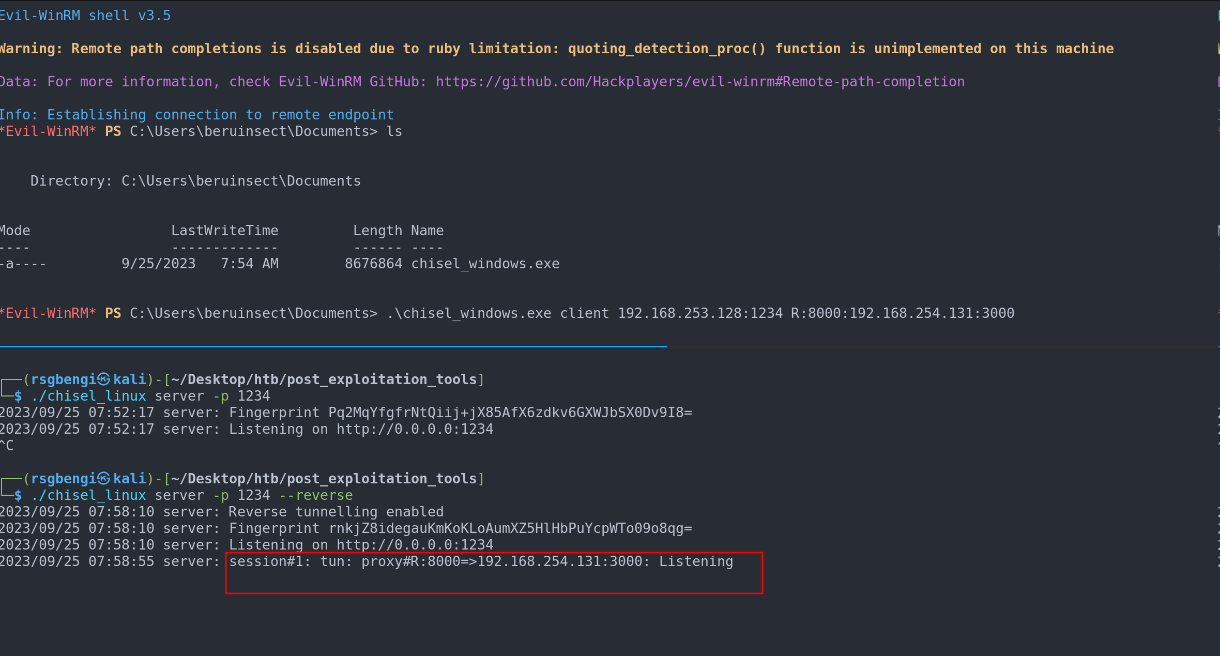Screen dimensions: 1220x656
Task: Click the Directory path line in listing
Action: click(195, 181)
